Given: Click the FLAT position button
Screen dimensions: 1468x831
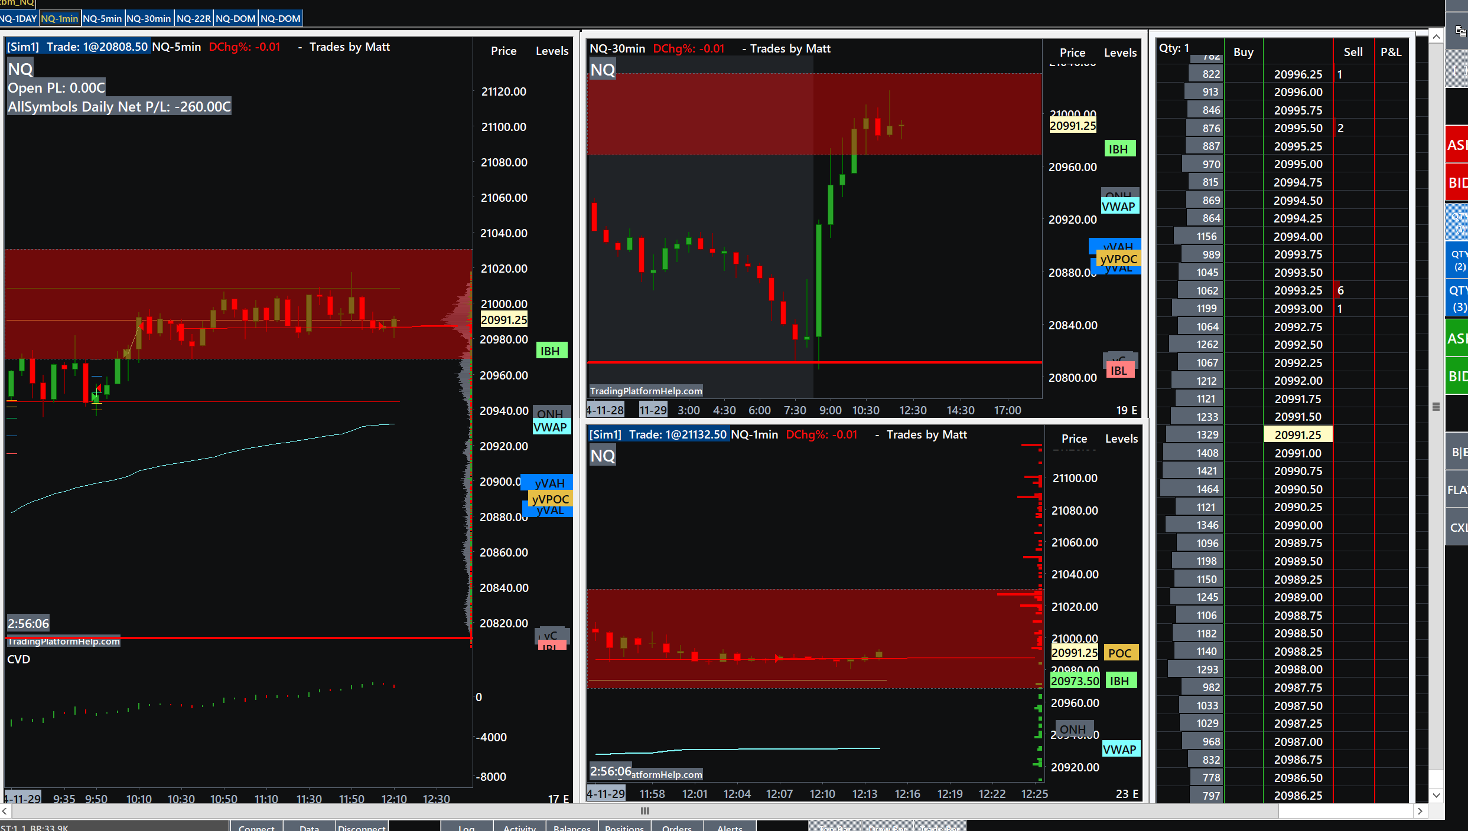Looking at the screenshot, I should click(x=1457, y=490).
